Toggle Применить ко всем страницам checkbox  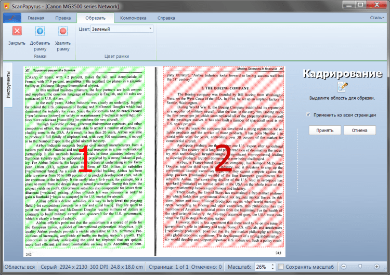point(308,114)
